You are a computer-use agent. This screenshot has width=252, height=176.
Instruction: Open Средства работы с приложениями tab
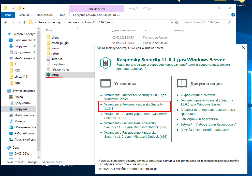pyautogui.click(x=97, y=15)
